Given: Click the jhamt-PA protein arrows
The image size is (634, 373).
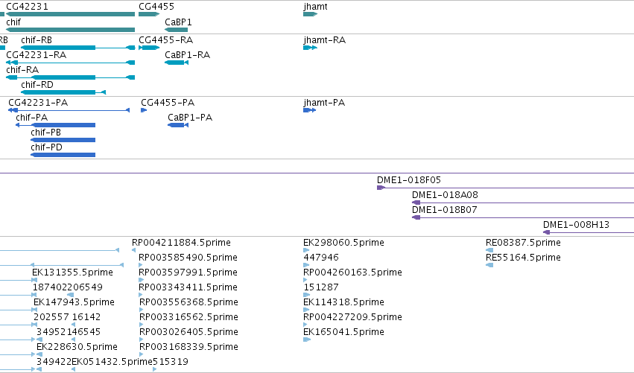Looking at the screenshot, I should click(309, 110).
